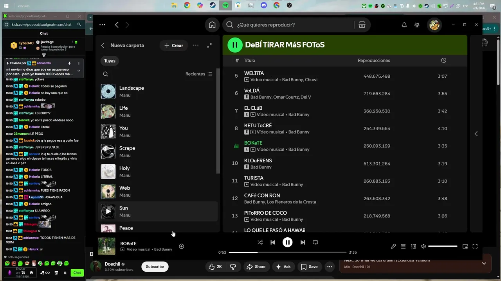
Task: Toggle shuffle playback
Action: [260, 242]
